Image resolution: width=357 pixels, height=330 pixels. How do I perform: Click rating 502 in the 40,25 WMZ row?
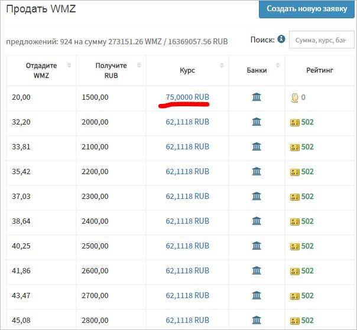pos(307,246)
